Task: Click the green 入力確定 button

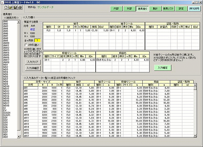Action: [x=163, y=68]
